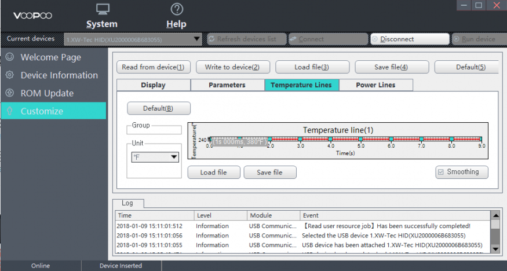
Task: Click the Device Information gear icon
Action: point(10,75)
